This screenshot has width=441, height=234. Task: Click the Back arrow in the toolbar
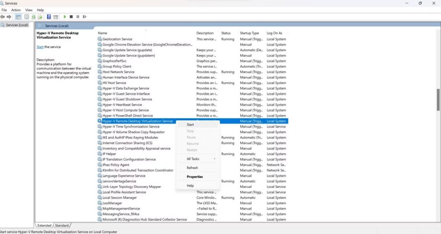[3, 17]
